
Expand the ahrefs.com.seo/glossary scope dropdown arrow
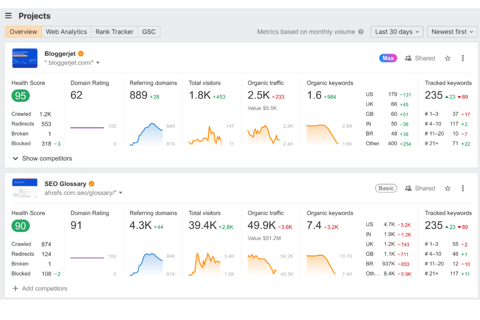coord(121,193)
